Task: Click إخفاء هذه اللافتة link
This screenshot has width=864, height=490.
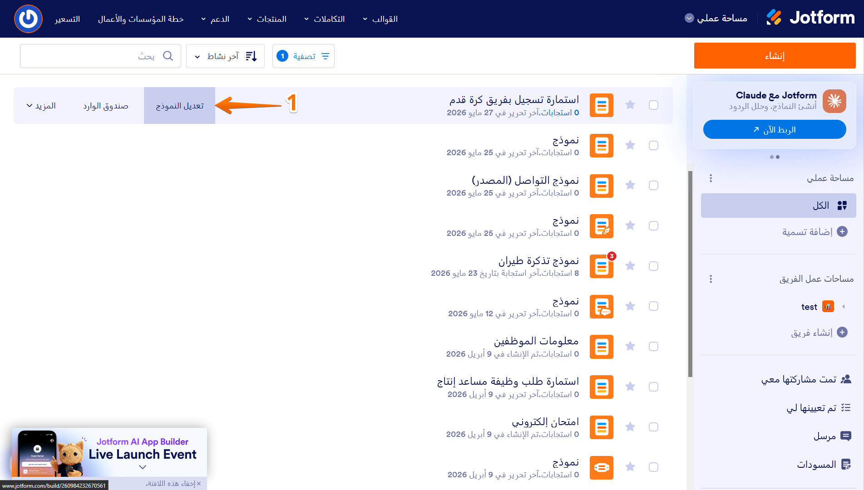Action: (x=173, y=483)
